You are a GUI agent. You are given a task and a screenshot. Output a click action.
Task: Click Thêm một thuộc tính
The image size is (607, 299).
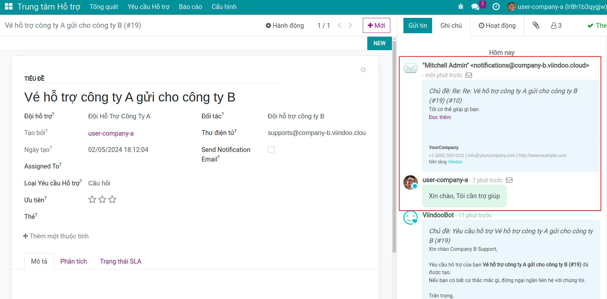(56, 236)
